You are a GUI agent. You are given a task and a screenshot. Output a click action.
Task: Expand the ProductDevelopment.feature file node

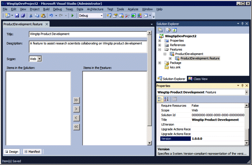click(170, 58)
